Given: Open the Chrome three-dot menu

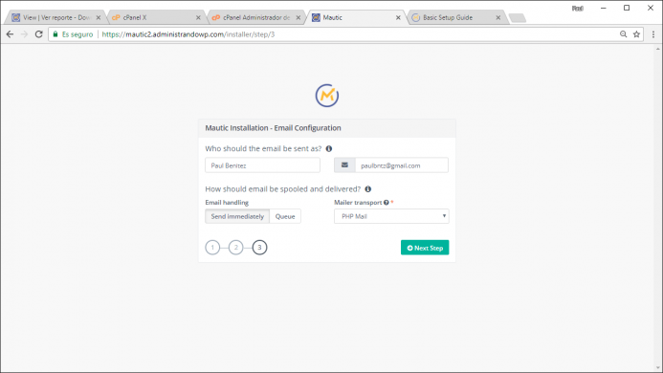Looking at the screenshot, I should [x=653, y=34].
